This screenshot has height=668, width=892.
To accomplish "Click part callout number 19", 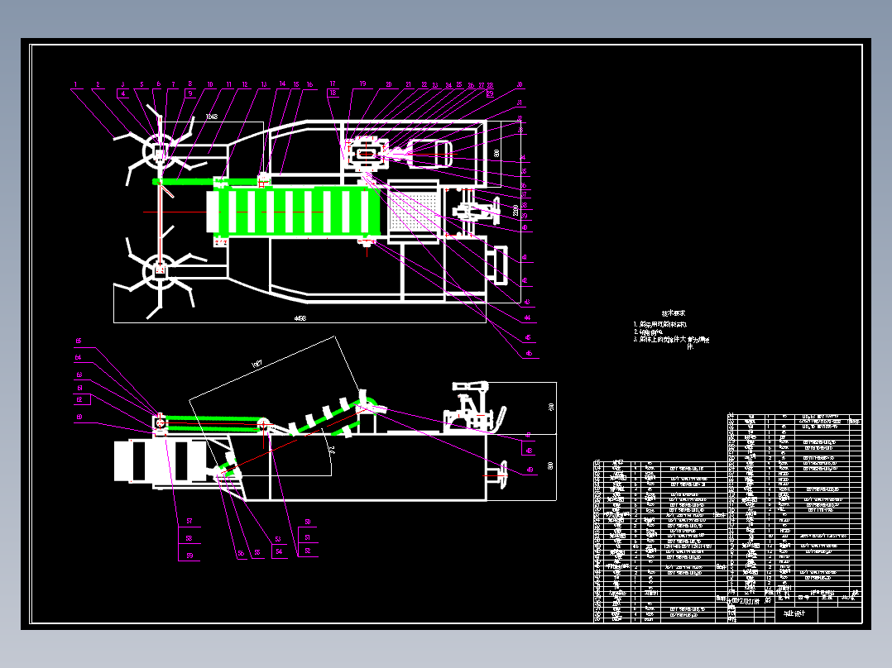I will (x=363, y=83).
